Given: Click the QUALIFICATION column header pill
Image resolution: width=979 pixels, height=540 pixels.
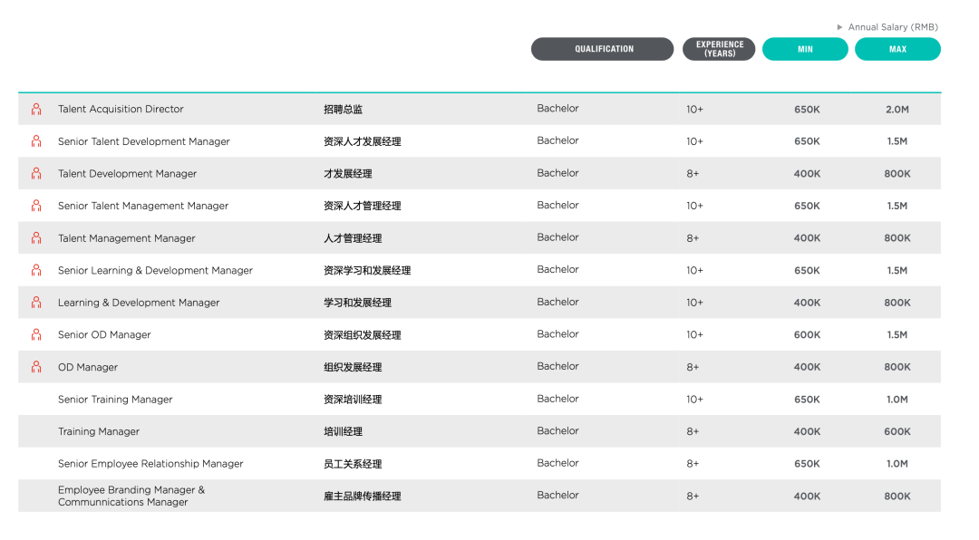Looking at the screenshot, I should (x=603, y=49).
